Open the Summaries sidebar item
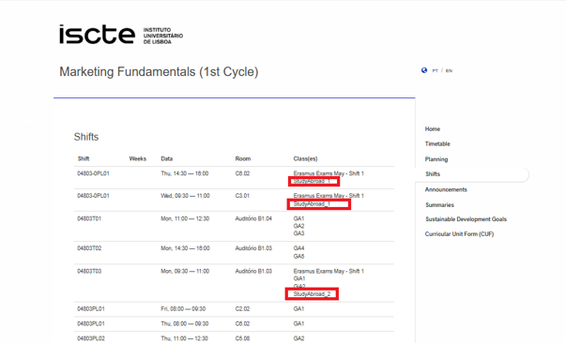 [439, 205]
